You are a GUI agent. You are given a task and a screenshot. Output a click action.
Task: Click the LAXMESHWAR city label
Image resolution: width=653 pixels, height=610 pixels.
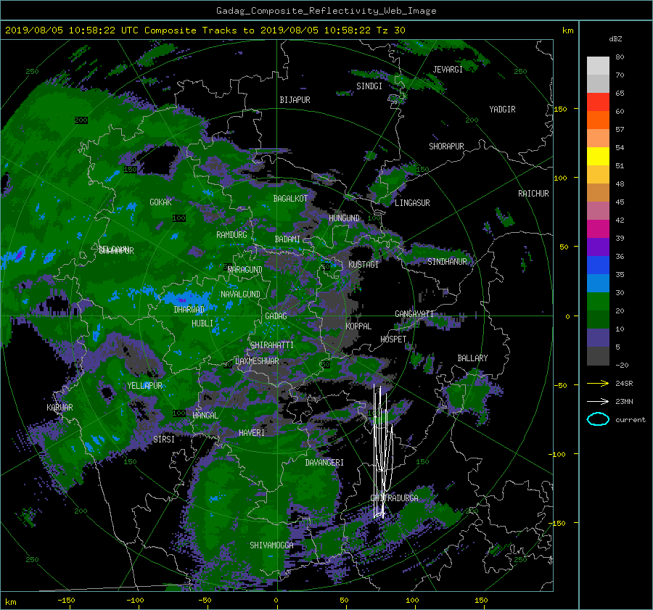[257, 361]
